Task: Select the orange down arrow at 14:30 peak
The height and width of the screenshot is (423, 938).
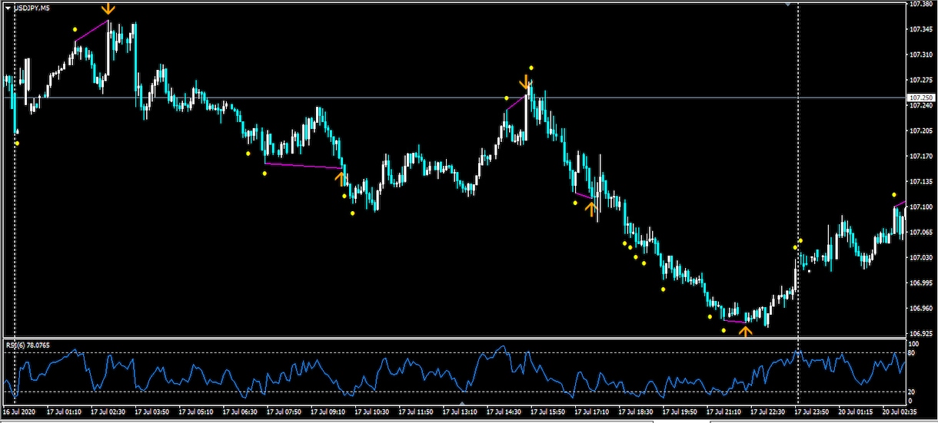Action: (525, 82)
